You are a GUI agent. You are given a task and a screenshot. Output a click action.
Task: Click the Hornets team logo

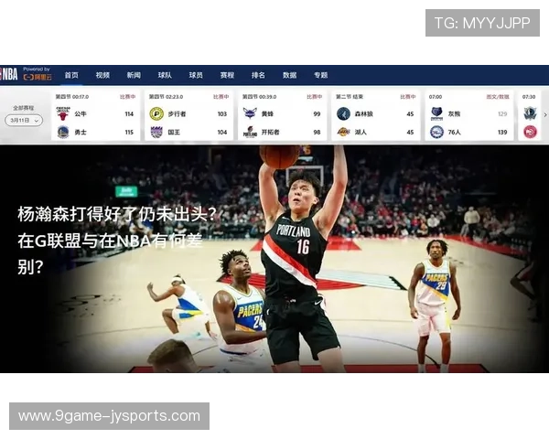[x=250, y=113]
